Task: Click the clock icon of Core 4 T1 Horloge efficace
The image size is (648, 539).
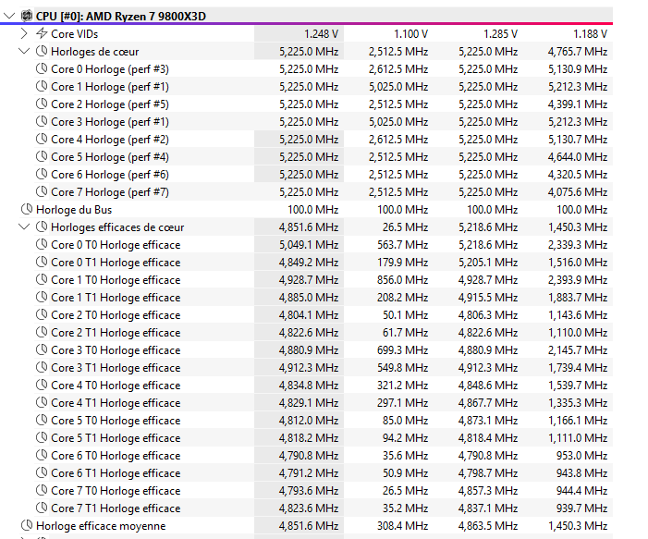Action: pyautogui.click(x=42, y=402)
